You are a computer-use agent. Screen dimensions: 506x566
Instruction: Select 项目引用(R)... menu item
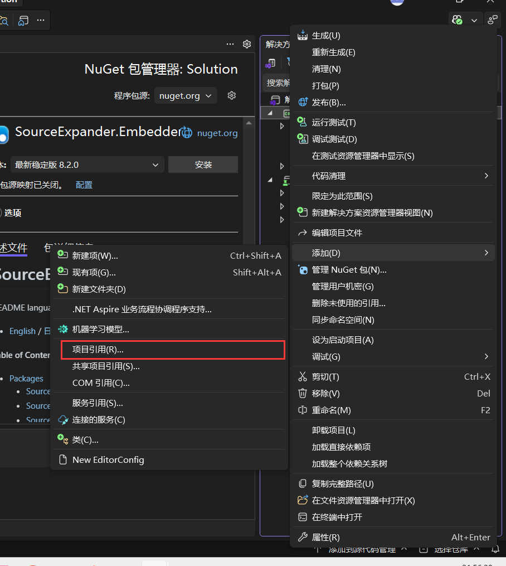click(x=173, y=350)
